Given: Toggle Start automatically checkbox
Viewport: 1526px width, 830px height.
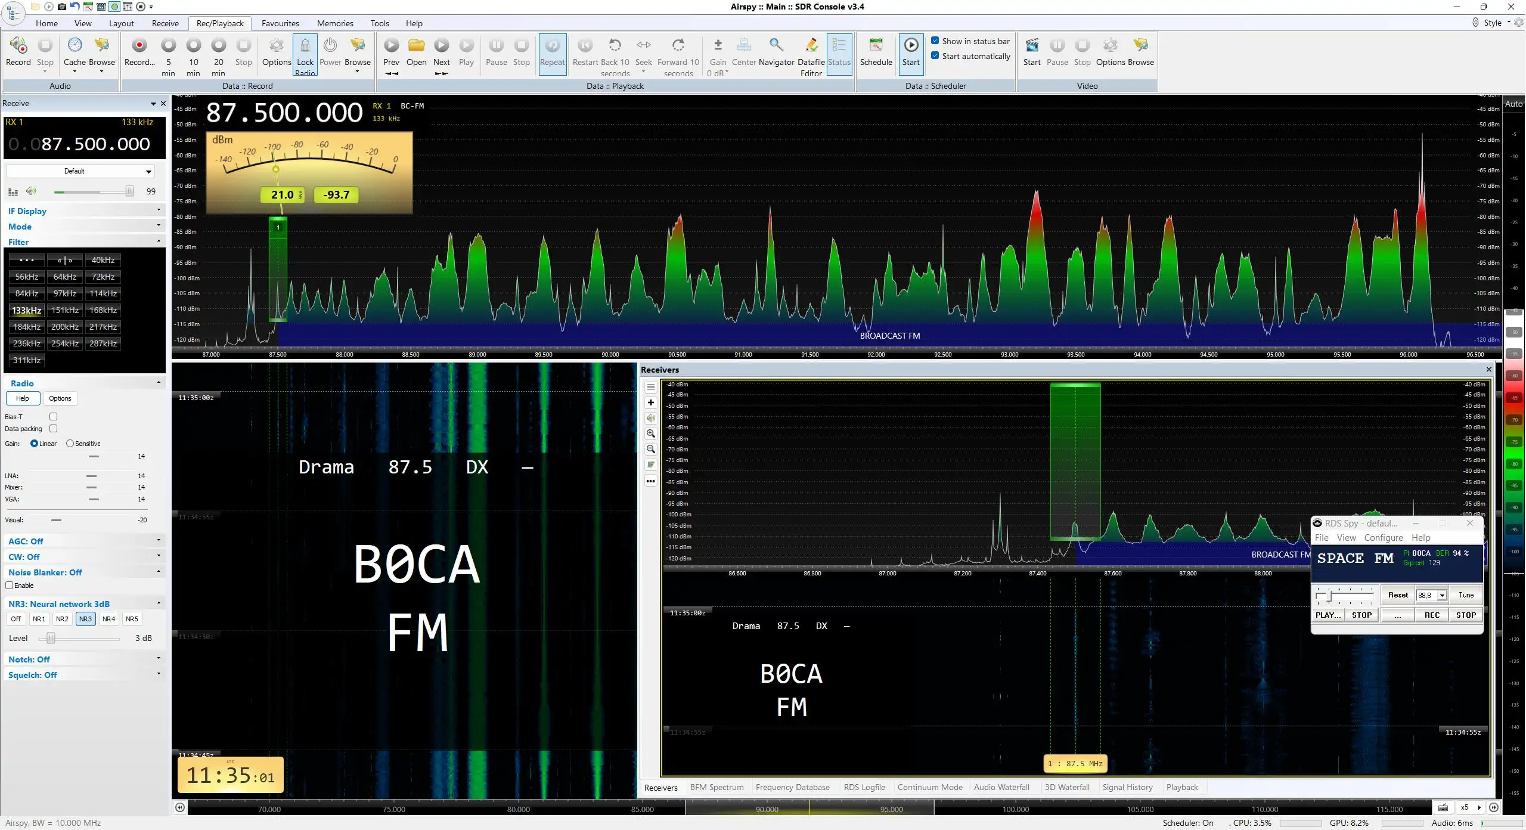Looking at the screenshot, I should coord(935,55).
